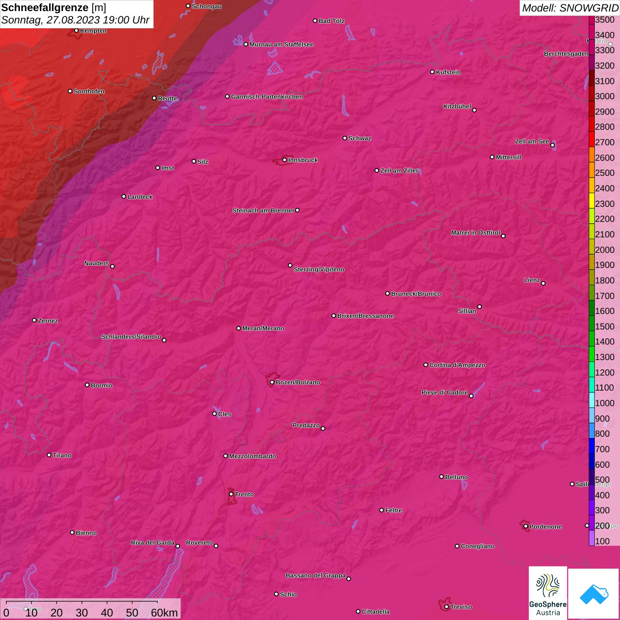Viewport: 620px width, 620px height.
Task: Select the 1500 m green legend color
Action: tap(592, 323)
